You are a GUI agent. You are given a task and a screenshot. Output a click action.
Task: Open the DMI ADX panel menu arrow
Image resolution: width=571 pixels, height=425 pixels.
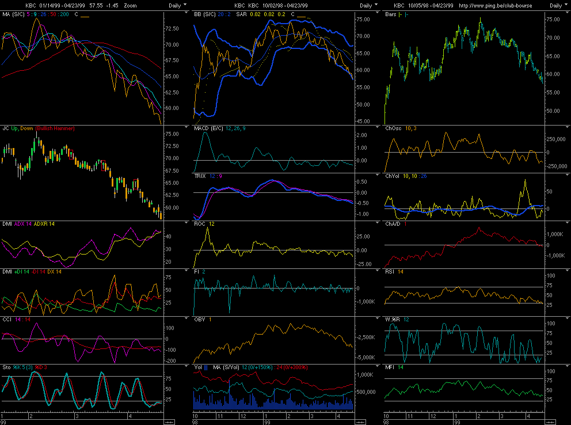pyautogui.click(x=186, y=222)
